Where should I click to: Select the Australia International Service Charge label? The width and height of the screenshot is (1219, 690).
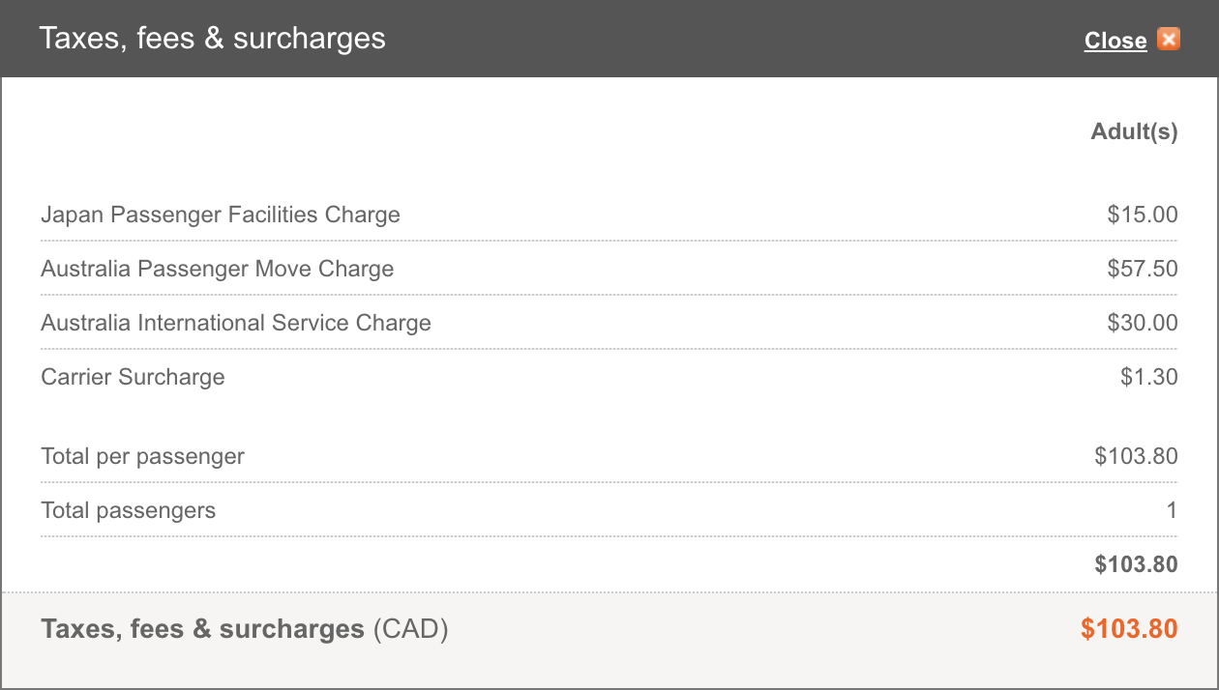pos(236,323)
